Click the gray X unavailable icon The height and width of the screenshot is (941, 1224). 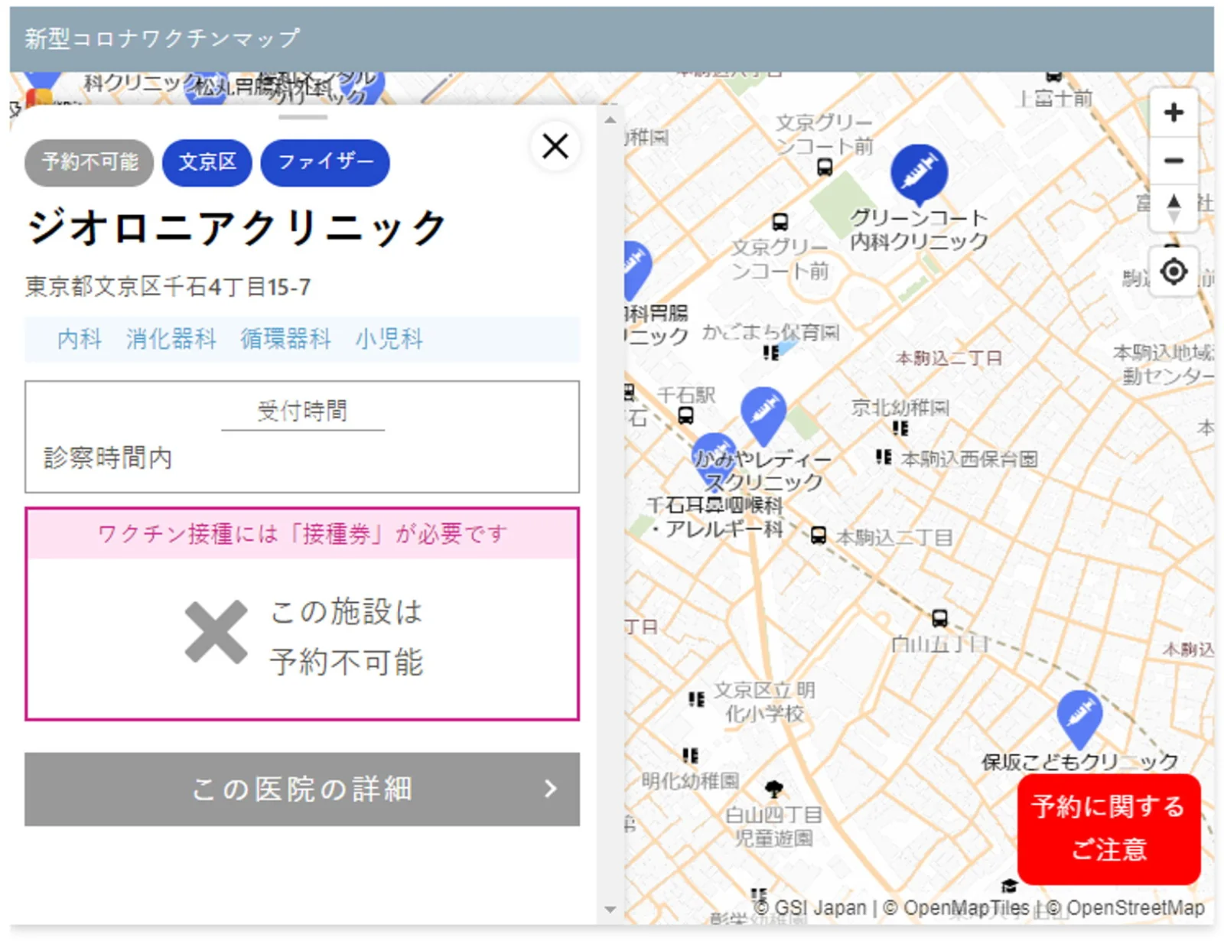pyautogui.click(x=216, y=632)
